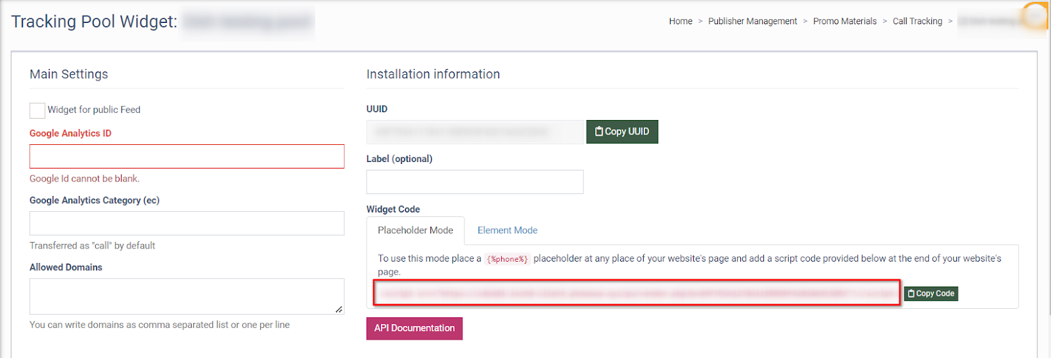The image size is (1051, 358).
Task: Click the Label (optional) input field
Action: coord(474,182)
